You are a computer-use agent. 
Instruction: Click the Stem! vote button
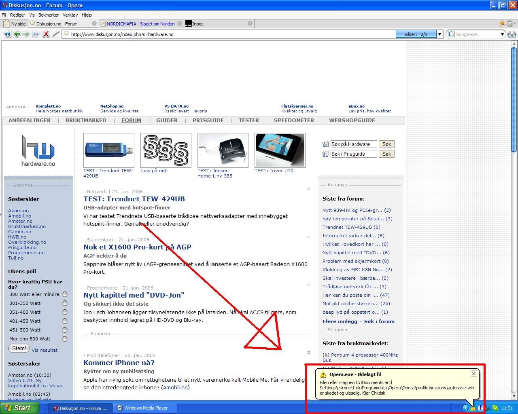tap(19, 348)
